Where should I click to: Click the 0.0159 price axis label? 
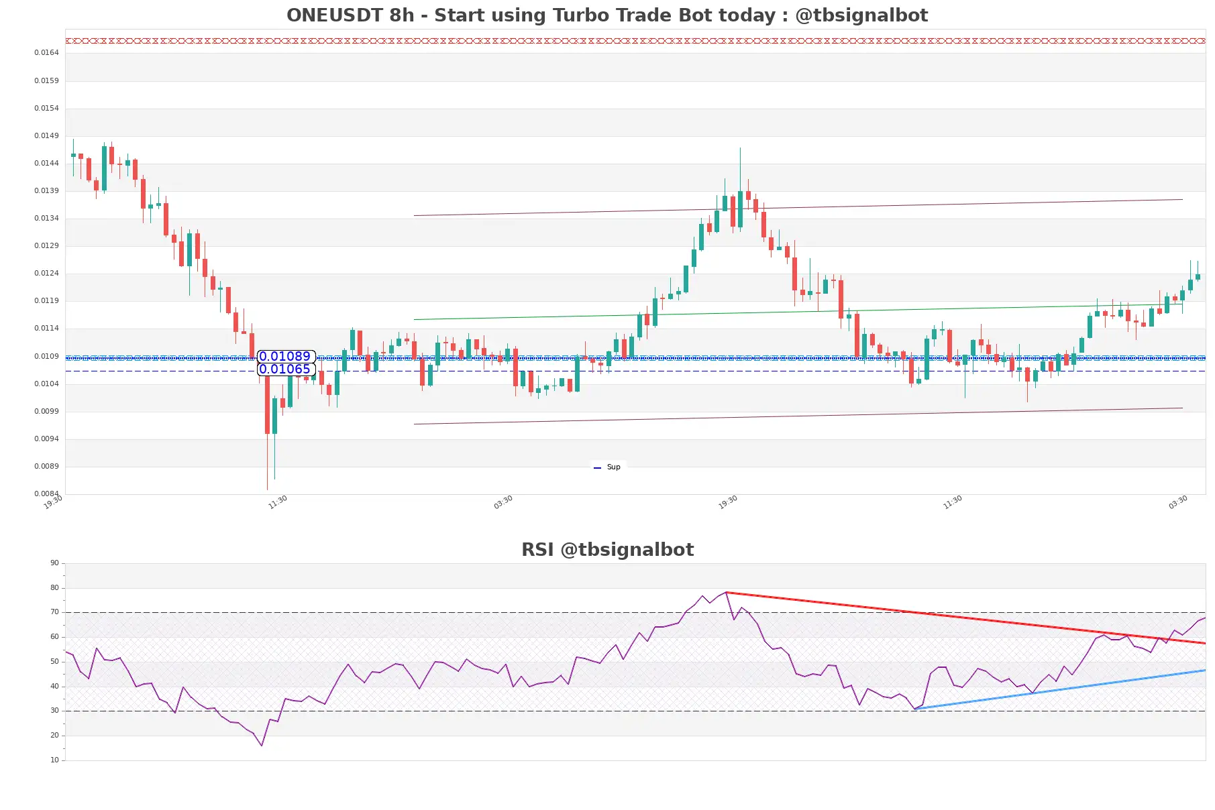click(x=46, y=80)
